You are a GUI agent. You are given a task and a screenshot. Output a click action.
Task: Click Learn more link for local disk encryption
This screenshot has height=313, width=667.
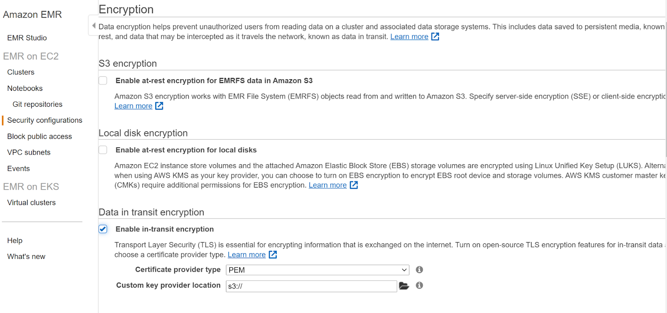tap(328, 185)
